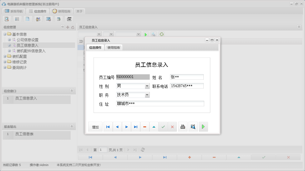
Task: Click the red delete record icon in dialog
Action: point(144,126)
